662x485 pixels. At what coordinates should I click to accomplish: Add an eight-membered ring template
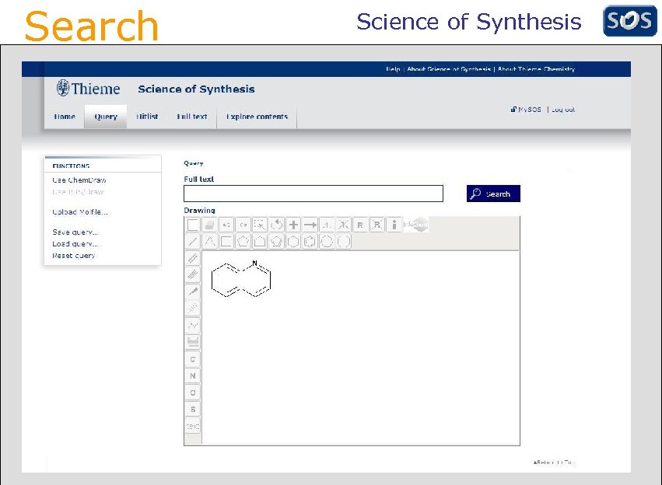click(343, 242)
